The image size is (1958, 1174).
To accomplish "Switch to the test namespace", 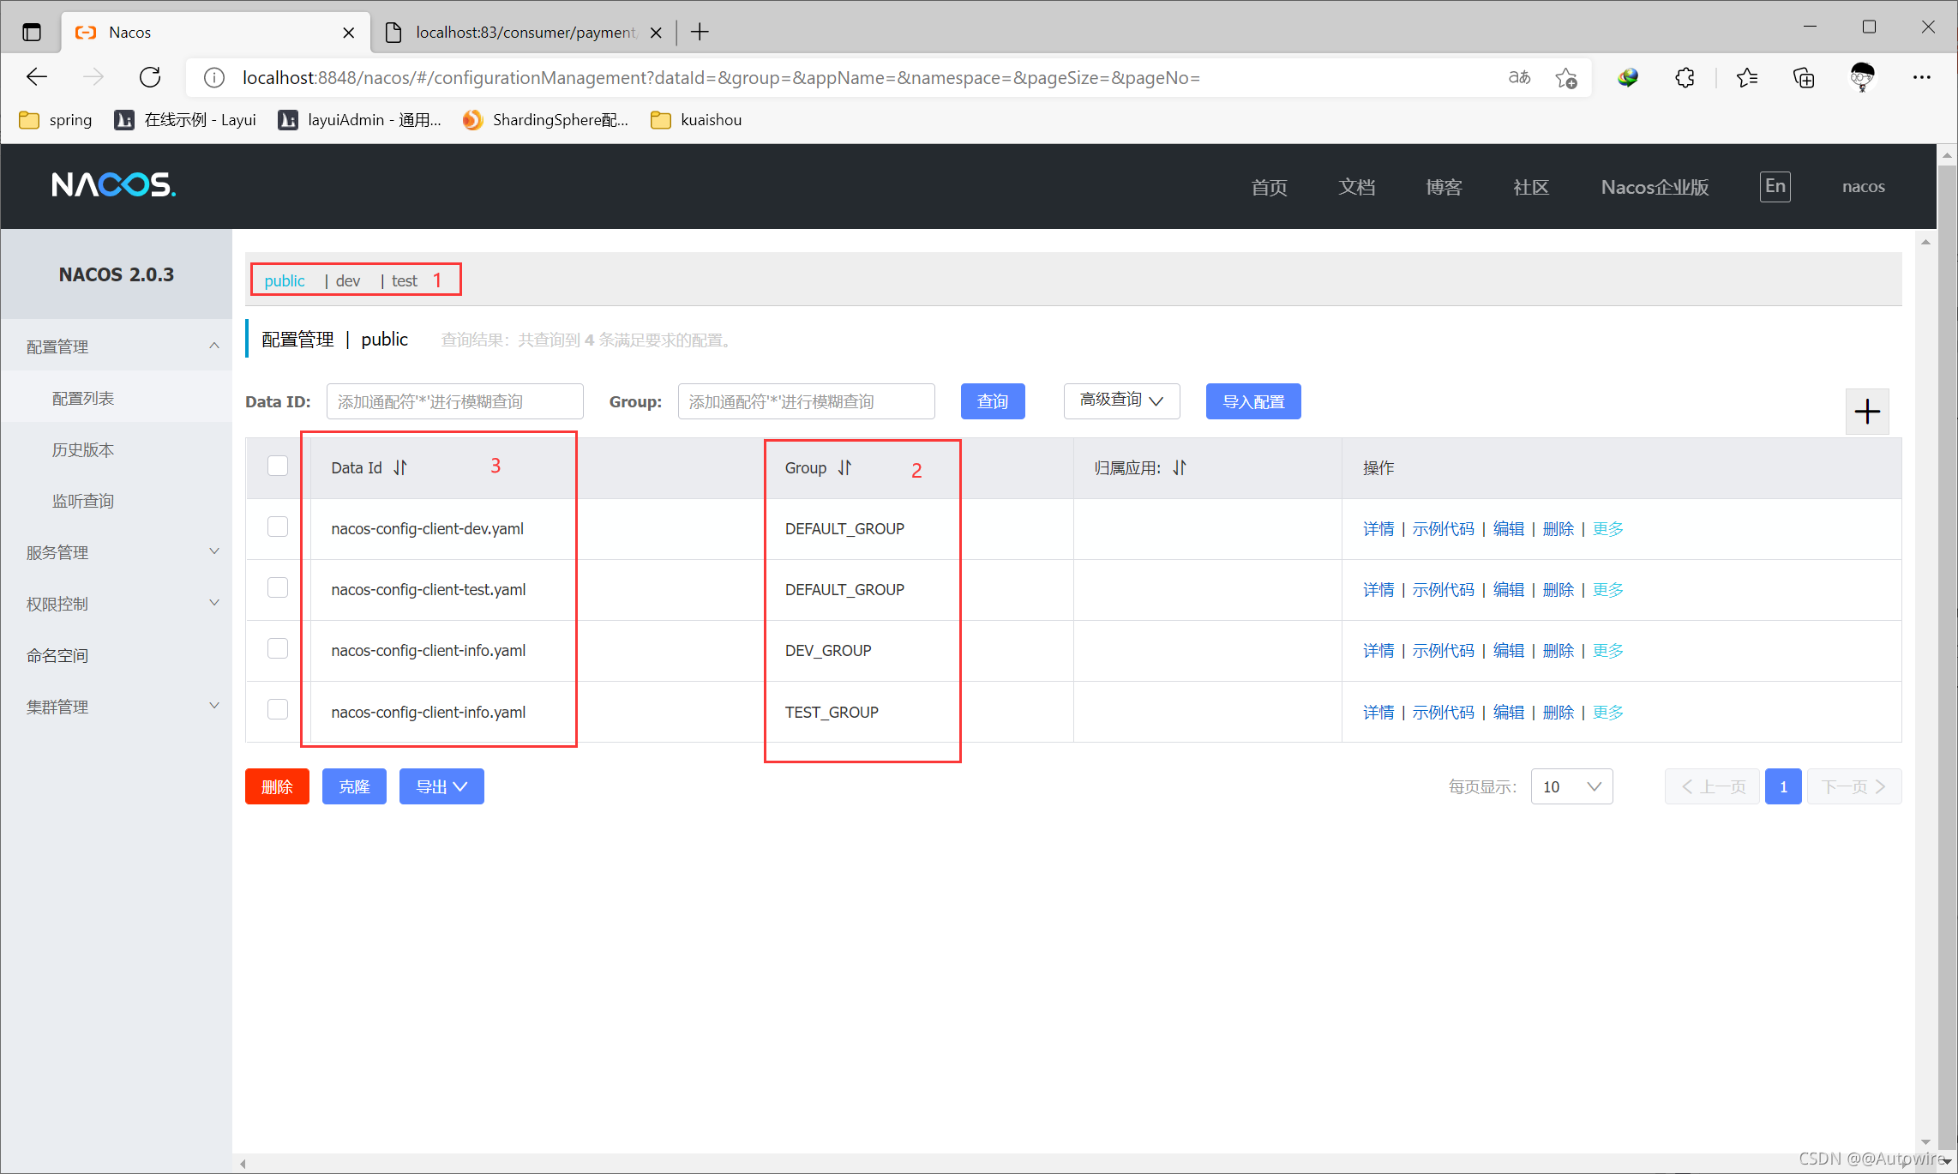I will [x=405, y=281].
